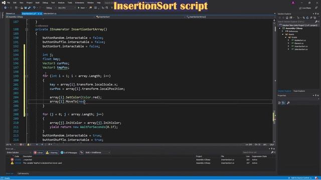Viewport: 321px width, 180px height.
Task: Click the Open File toolbar icon
Action: pos(22,8)
